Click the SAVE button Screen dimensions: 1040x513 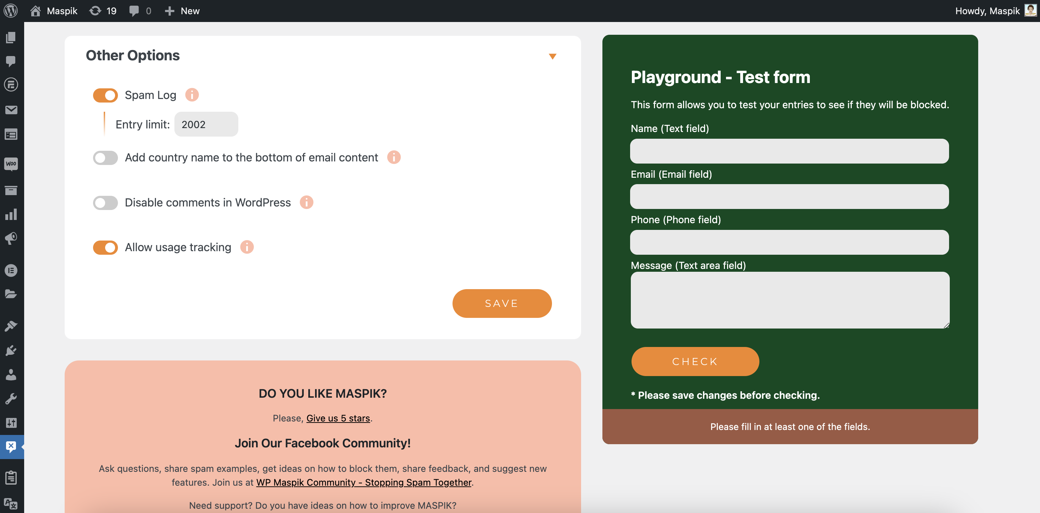click(x=502, y=303)
